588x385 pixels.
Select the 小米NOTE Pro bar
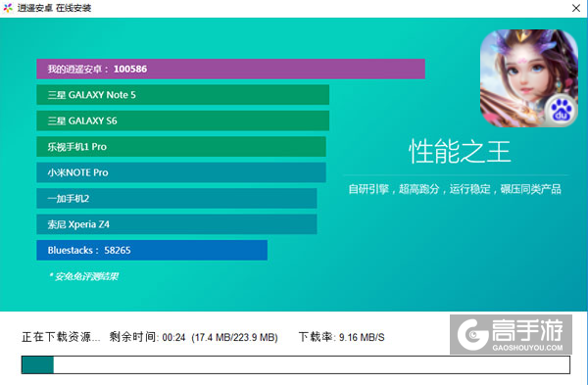[181, 172]
